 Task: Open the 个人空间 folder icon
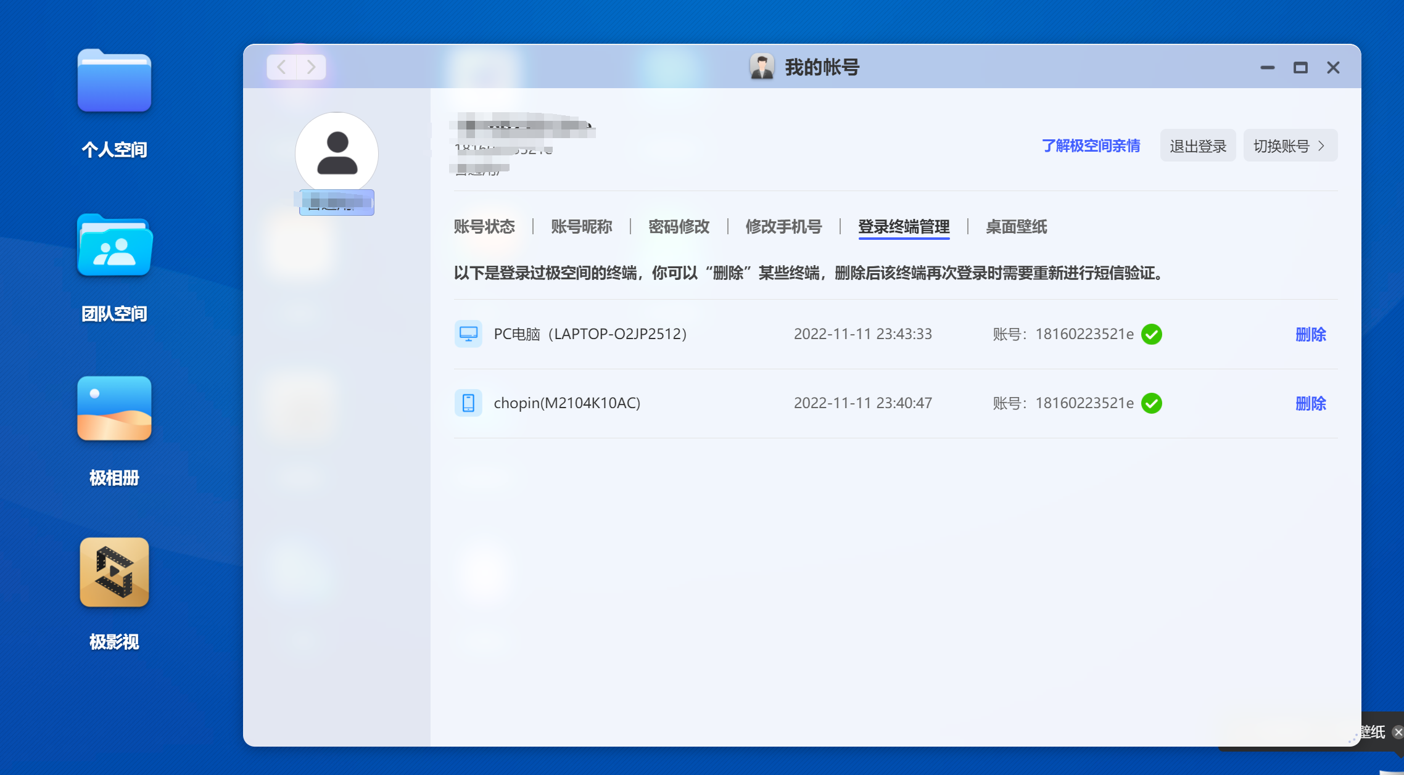point(114,81)
